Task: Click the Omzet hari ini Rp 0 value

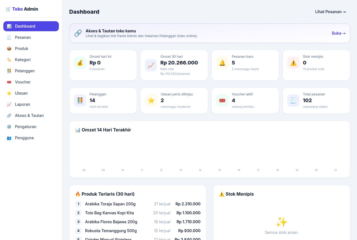Action: (x=95, y=63)
